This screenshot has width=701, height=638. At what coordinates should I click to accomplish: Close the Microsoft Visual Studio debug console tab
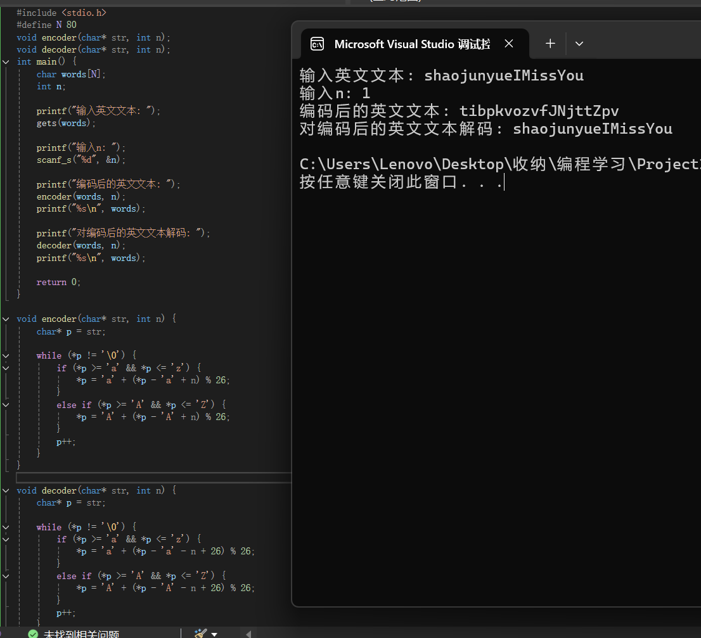point(509,43)
